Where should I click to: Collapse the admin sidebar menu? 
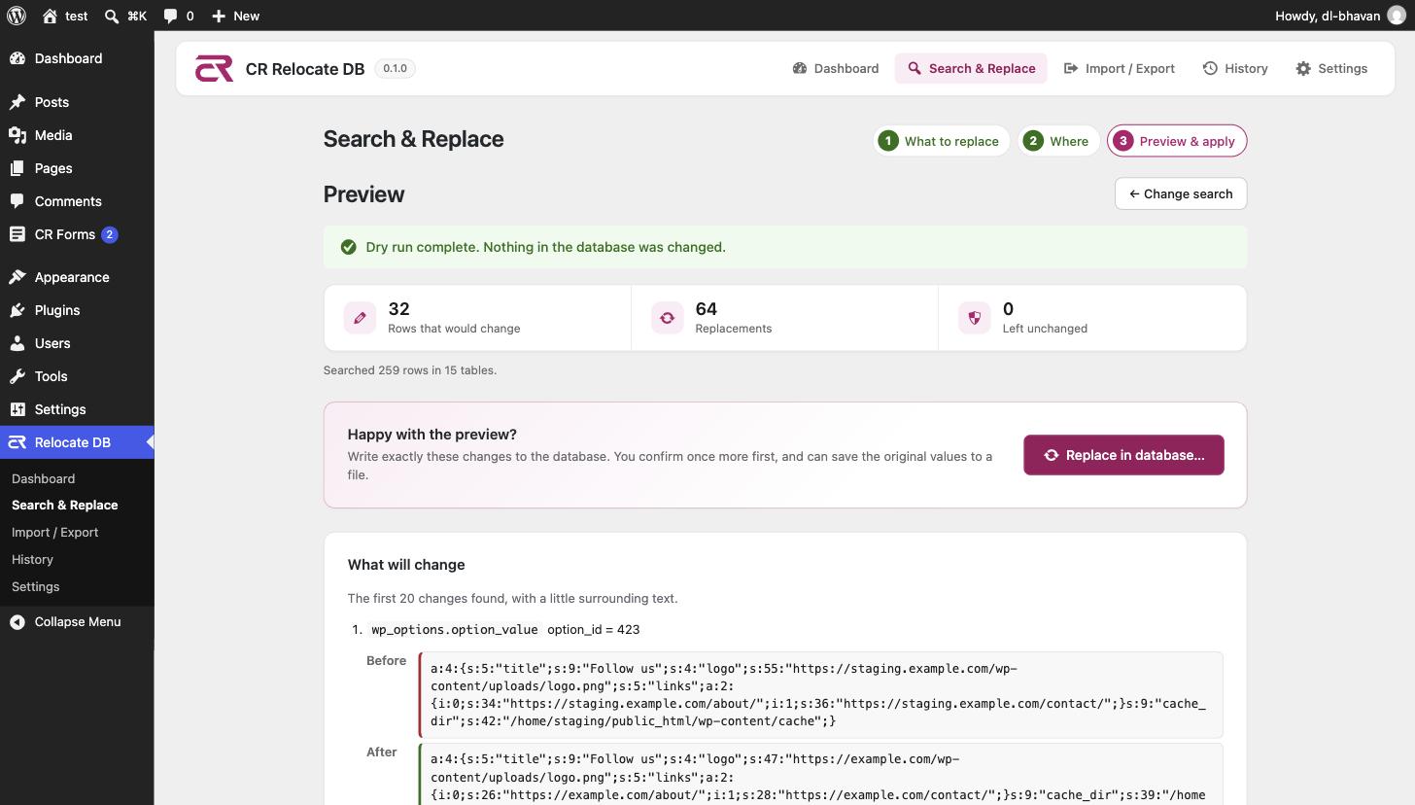point(77,622)
